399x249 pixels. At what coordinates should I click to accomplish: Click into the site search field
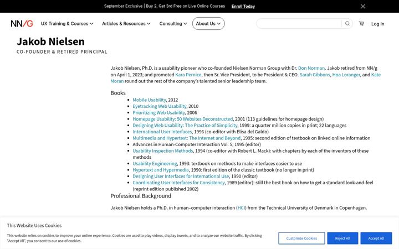pyautogui.click(x=299, y=23)
